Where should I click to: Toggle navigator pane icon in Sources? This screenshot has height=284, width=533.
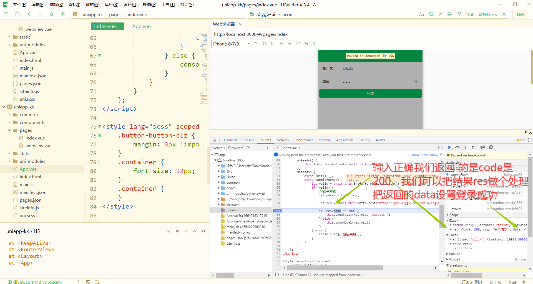[277, 148]
